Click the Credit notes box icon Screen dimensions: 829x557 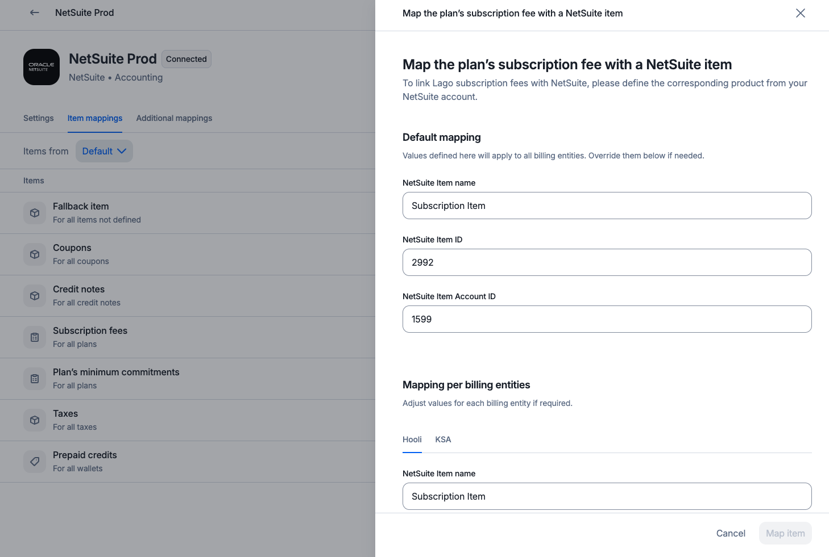(x=35, y=296)
